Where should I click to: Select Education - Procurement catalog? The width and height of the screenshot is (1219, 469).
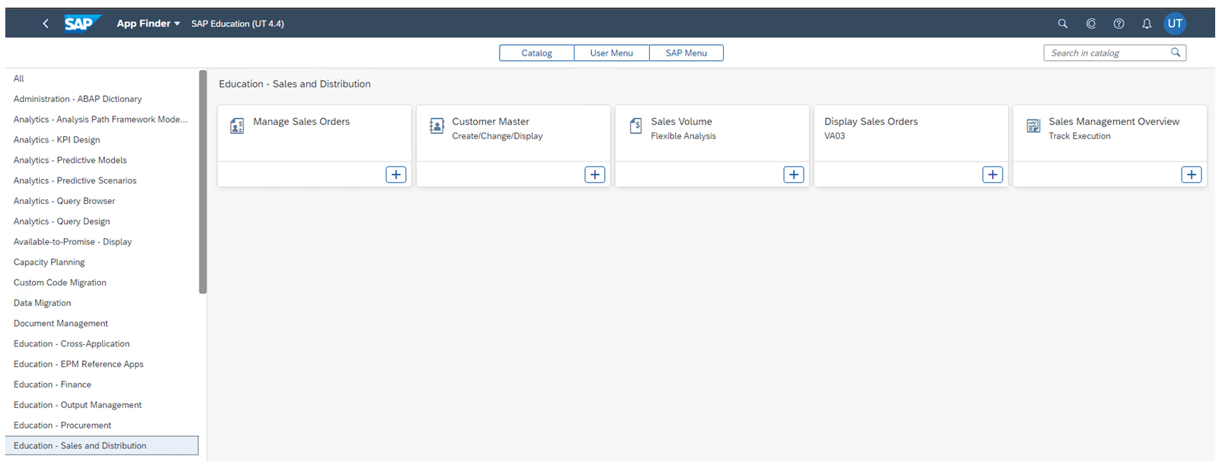[101, 426]
